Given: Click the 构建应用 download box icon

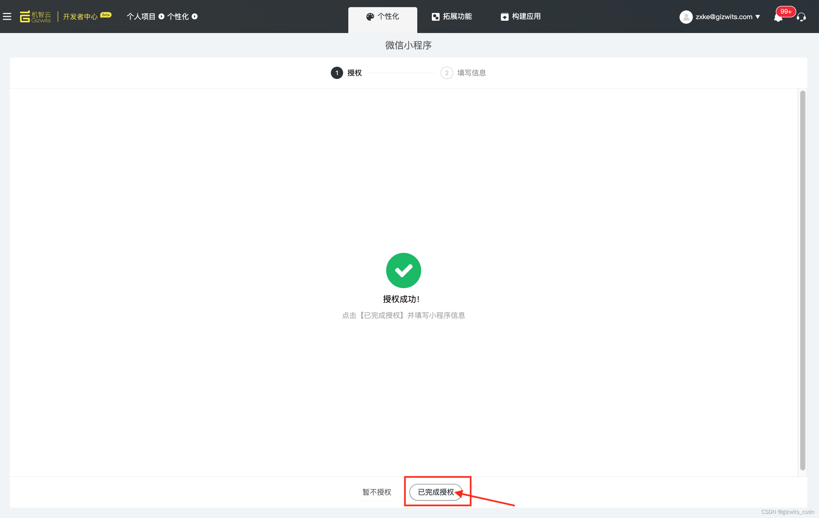Looking at the screenshot, I should coord(505,17).
